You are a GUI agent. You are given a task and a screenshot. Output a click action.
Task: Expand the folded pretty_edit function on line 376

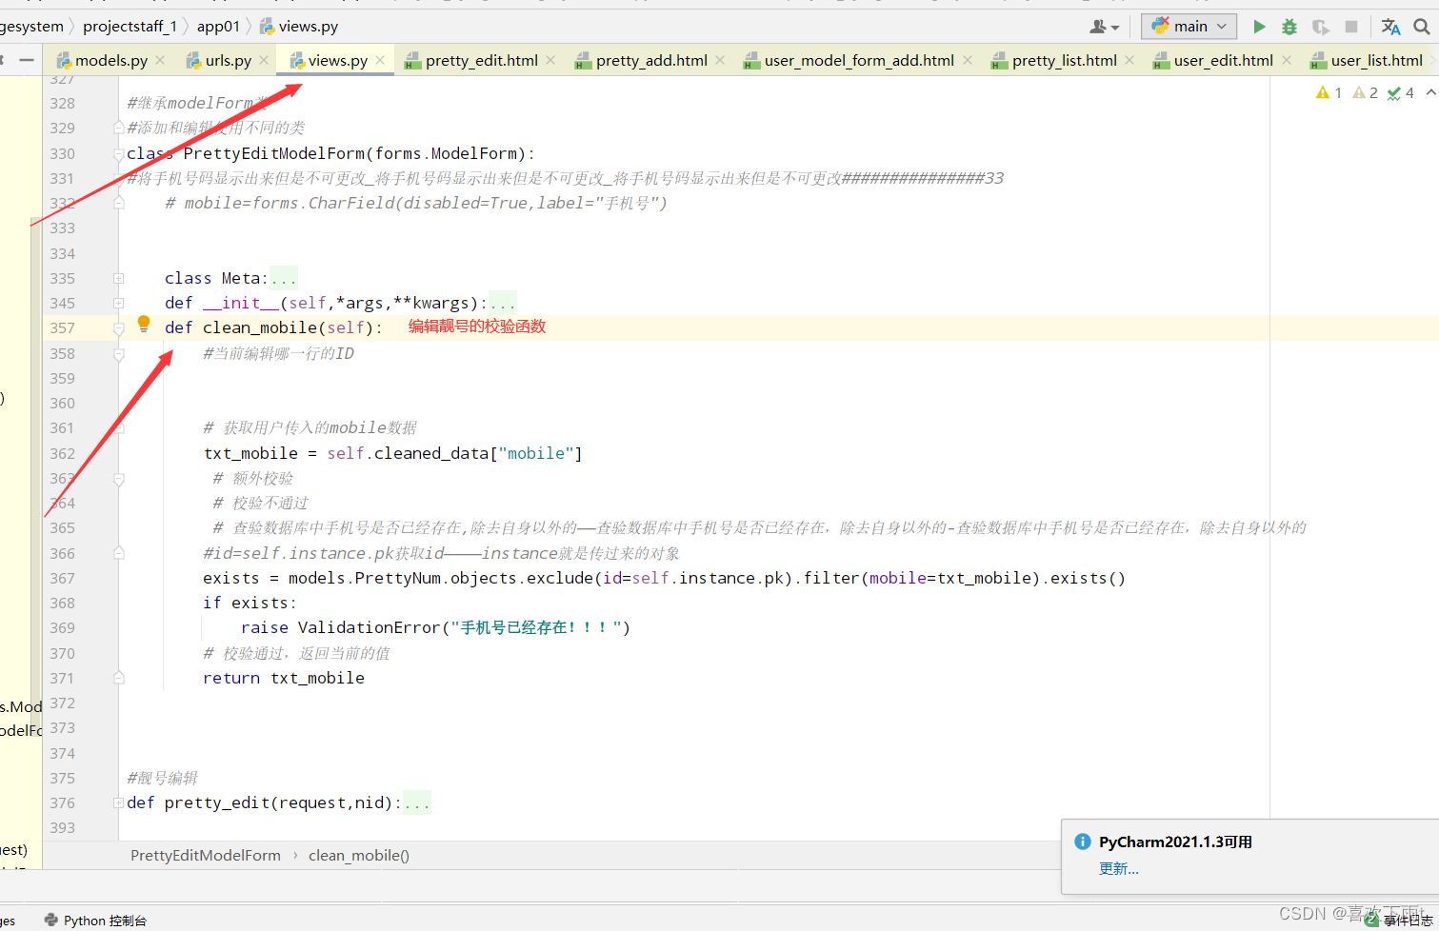pos(119,802)
